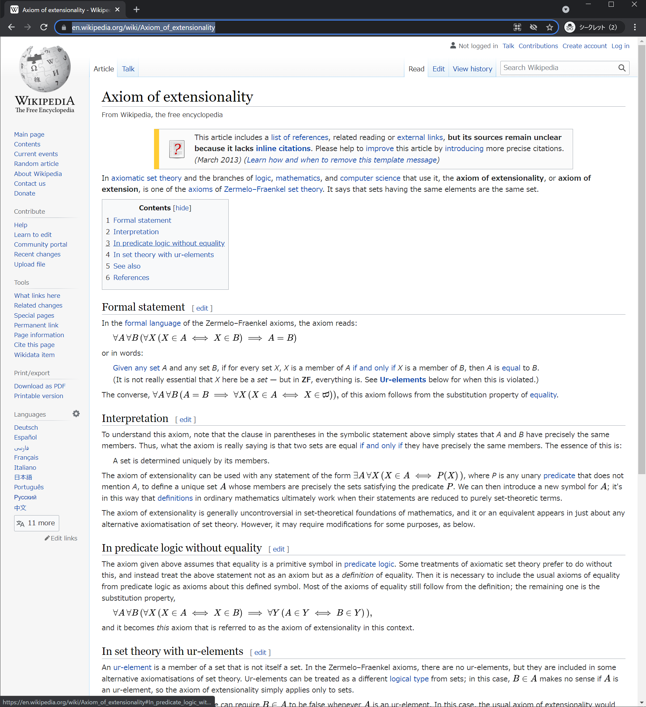
Task: Click the Languages settings gear icon
Action: (x=76, y=413)
